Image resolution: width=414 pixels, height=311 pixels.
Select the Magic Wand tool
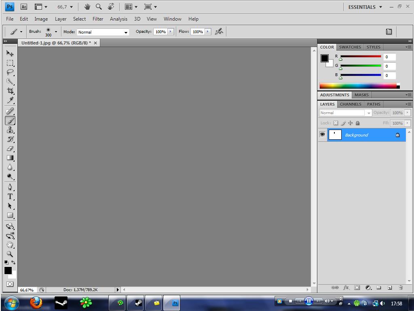[x=10, y=81]
